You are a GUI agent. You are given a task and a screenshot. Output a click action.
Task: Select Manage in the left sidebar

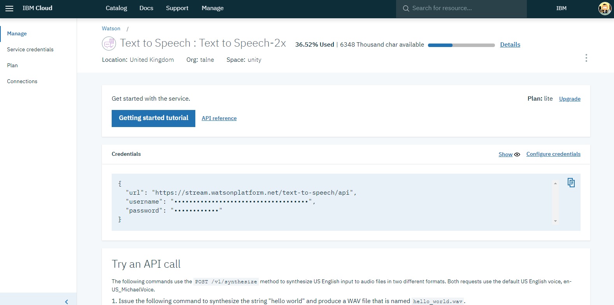pos(17,33)
